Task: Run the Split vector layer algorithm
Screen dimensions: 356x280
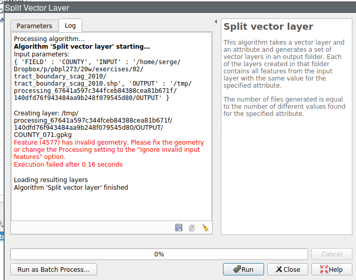Action: coord(243,269)
